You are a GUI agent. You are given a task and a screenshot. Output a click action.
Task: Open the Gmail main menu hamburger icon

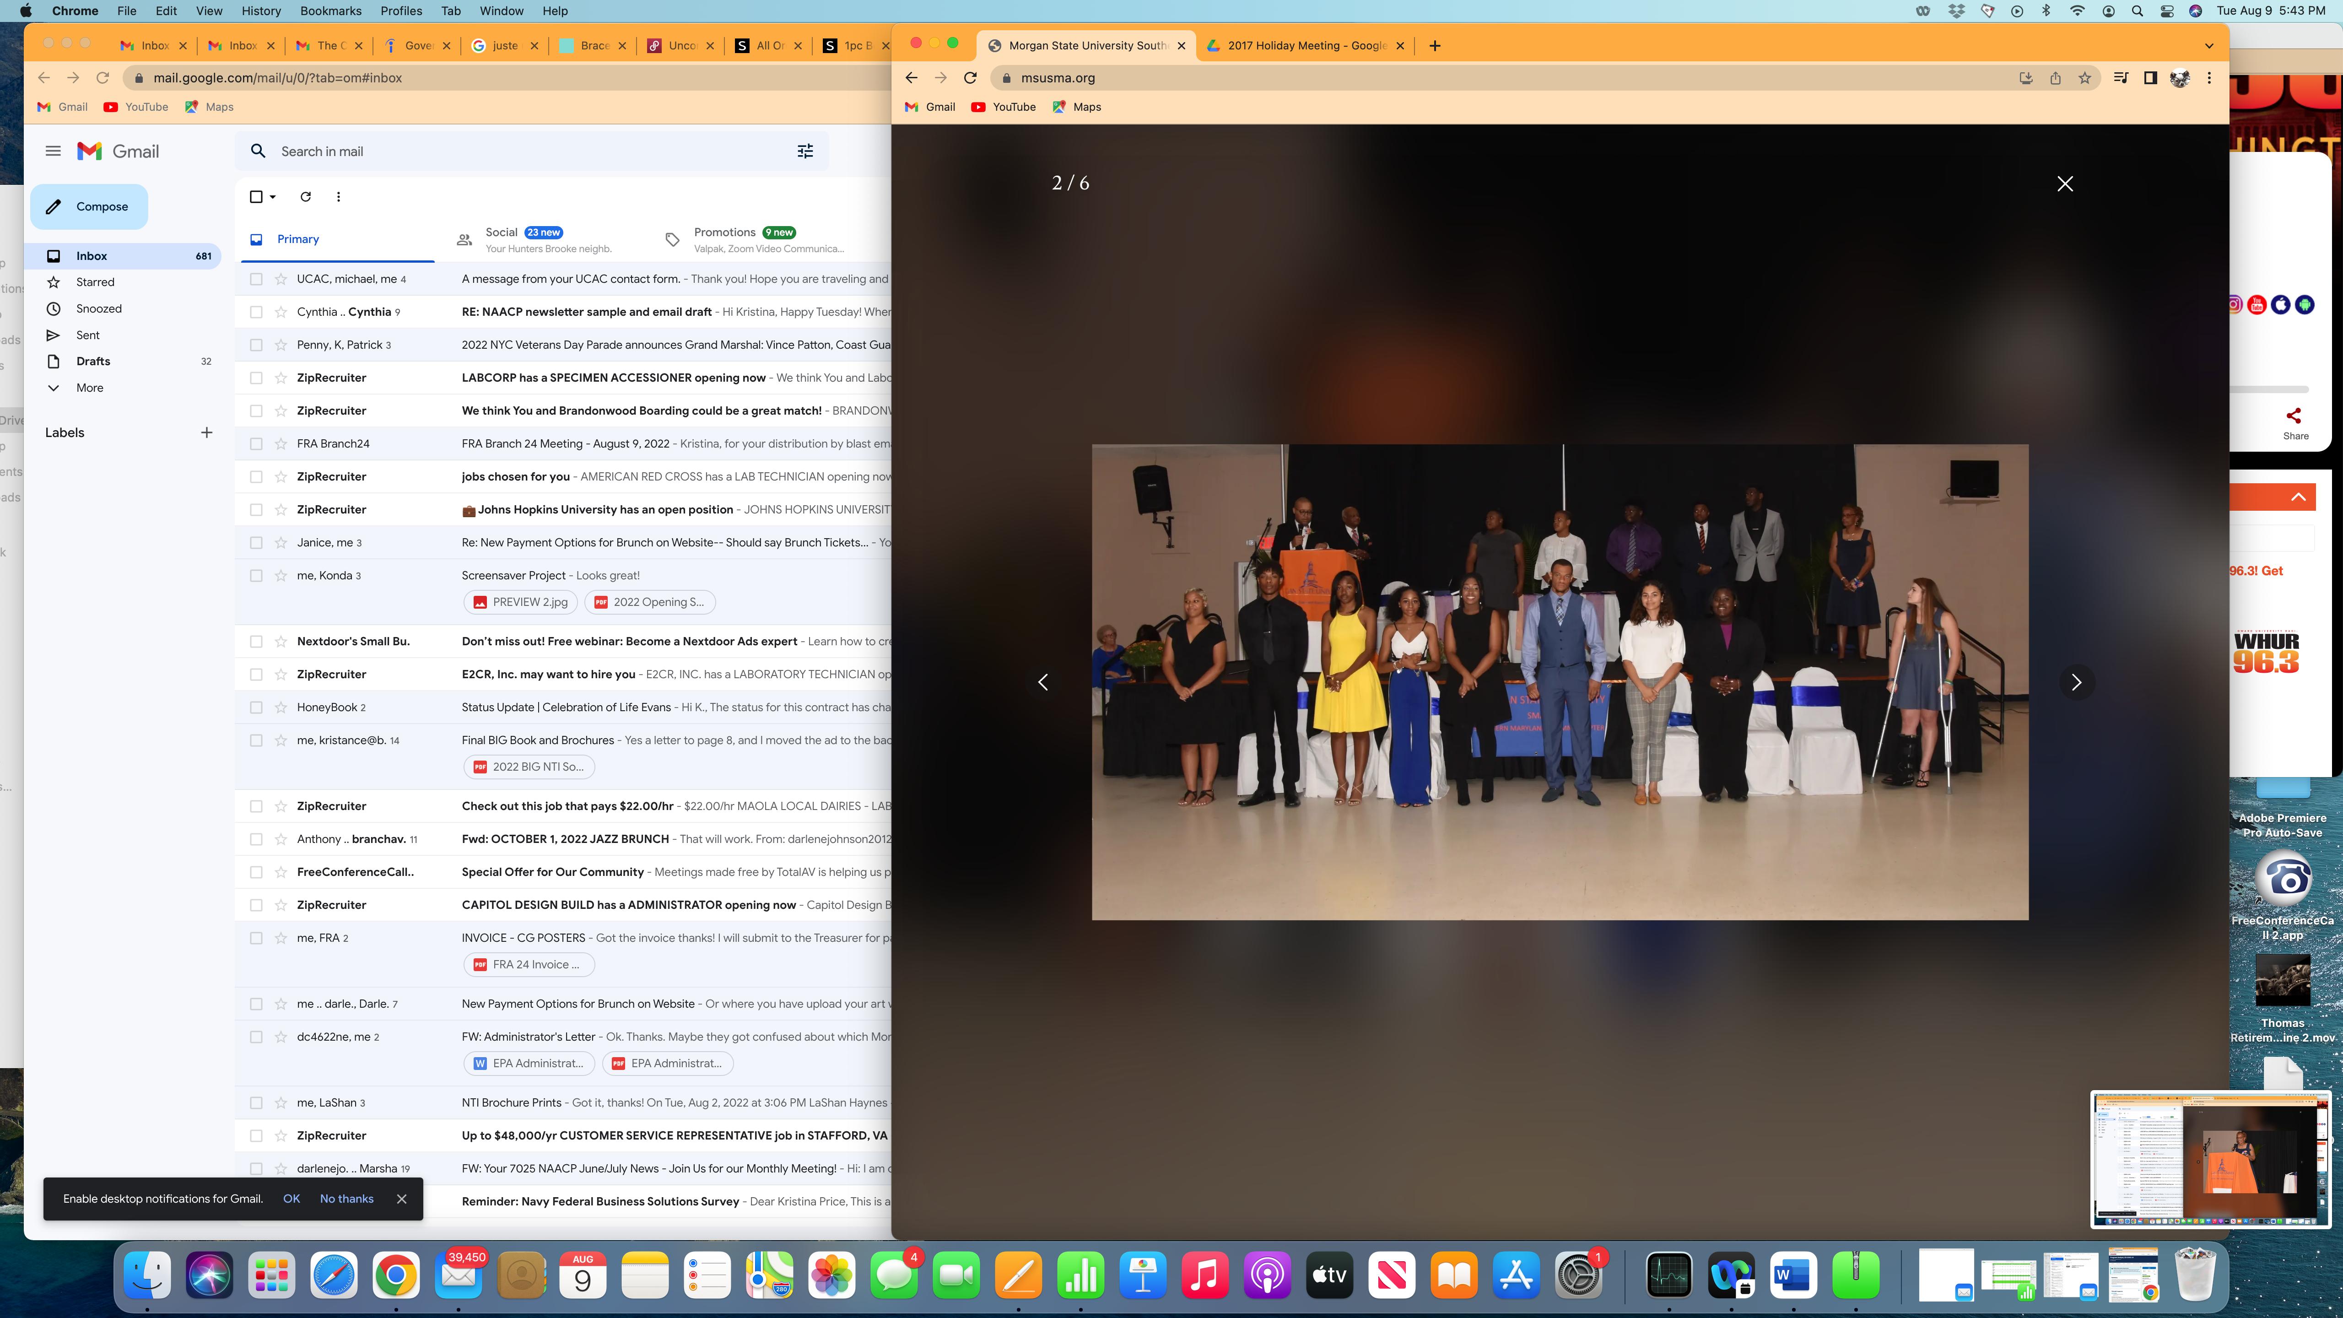pyautogui.click(x=53, y=151)
